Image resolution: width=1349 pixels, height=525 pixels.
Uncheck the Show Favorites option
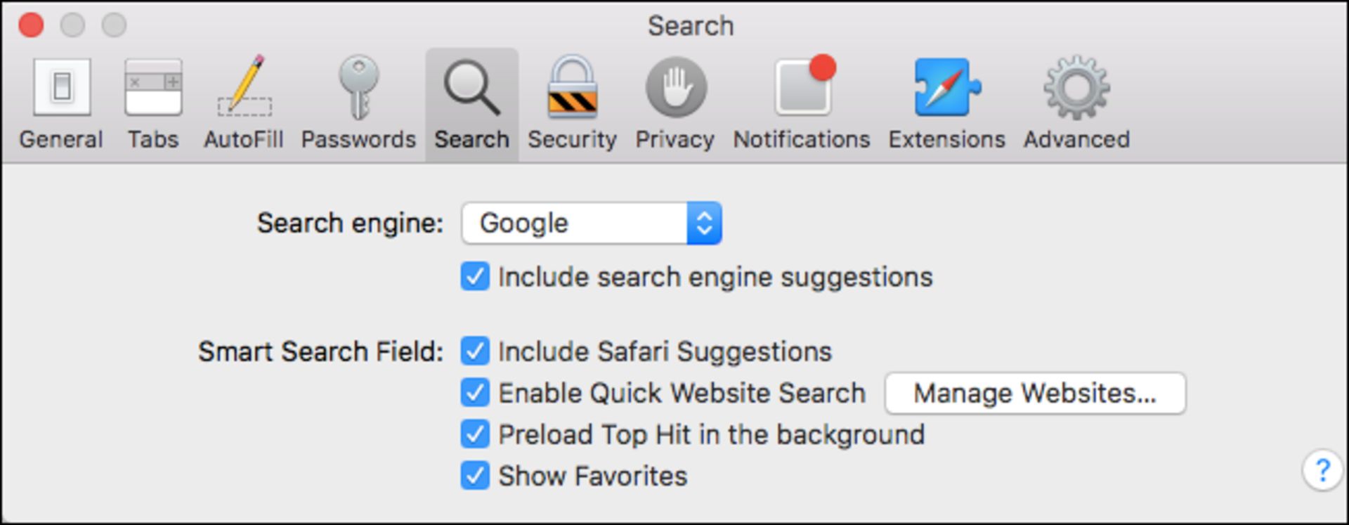pyautogui.click(x=475, y=476)
